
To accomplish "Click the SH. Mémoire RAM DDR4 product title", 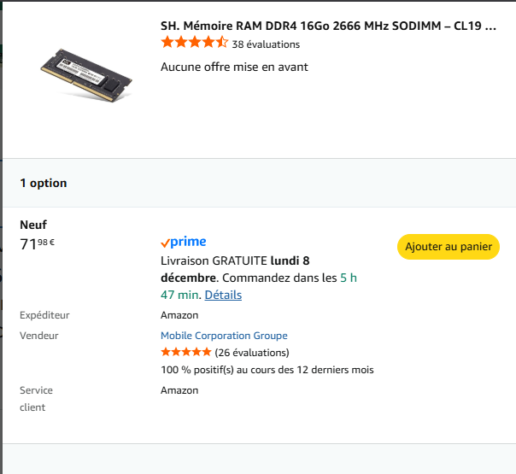I will click(328, 26).
